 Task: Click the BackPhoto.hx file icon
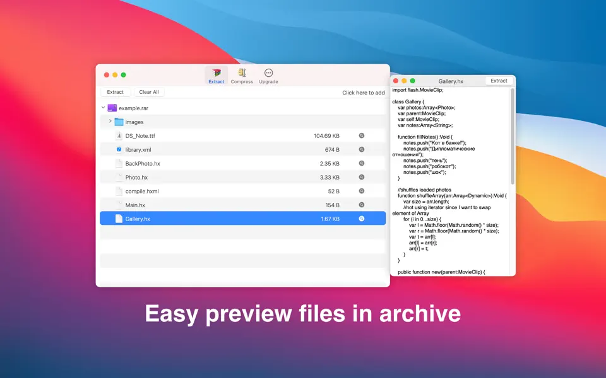click(119, 164)
